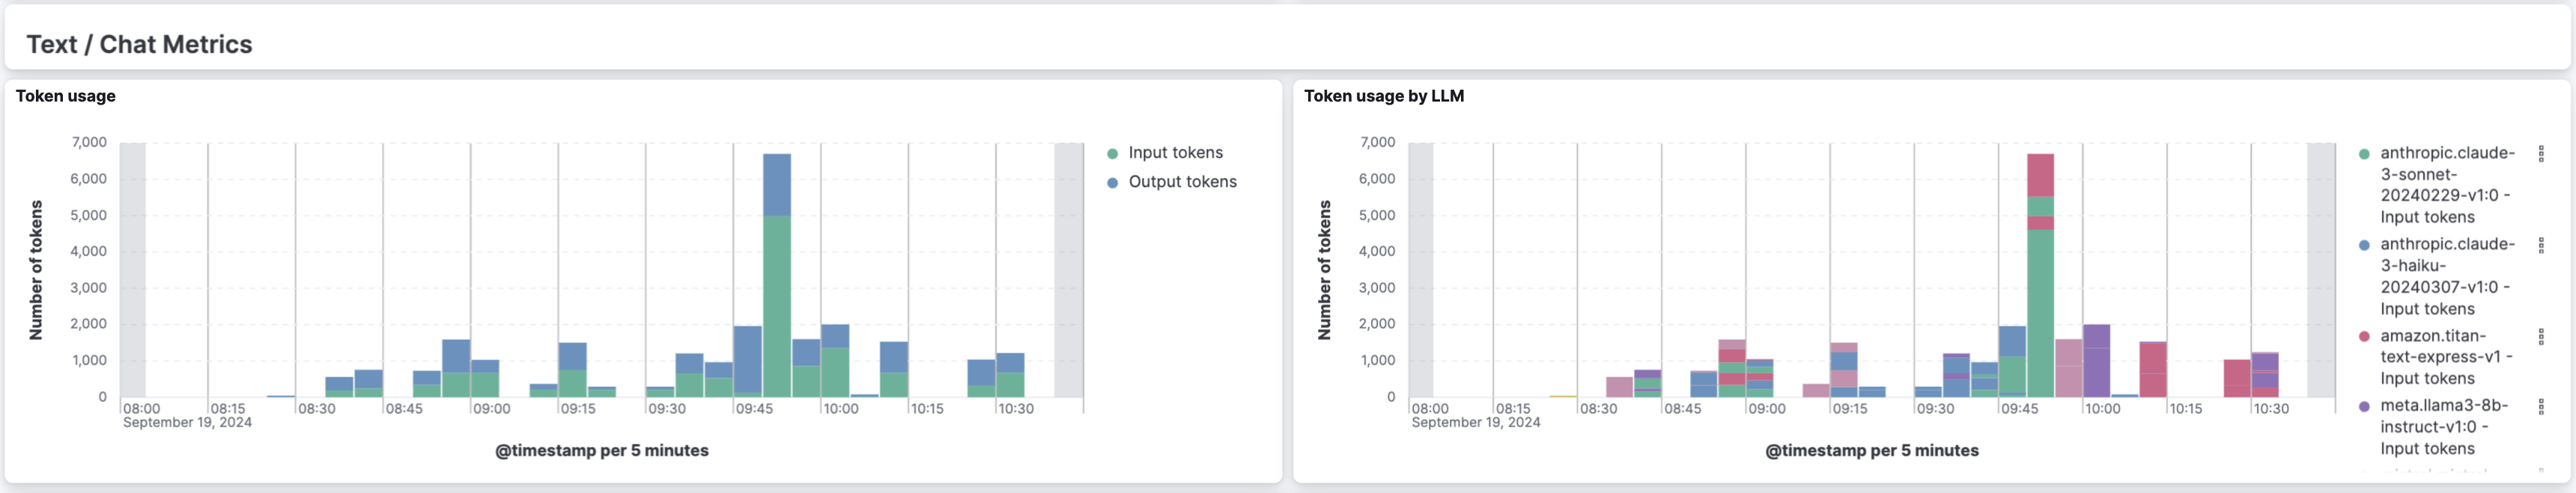Click the Token usage panel title

coord(66,96)
